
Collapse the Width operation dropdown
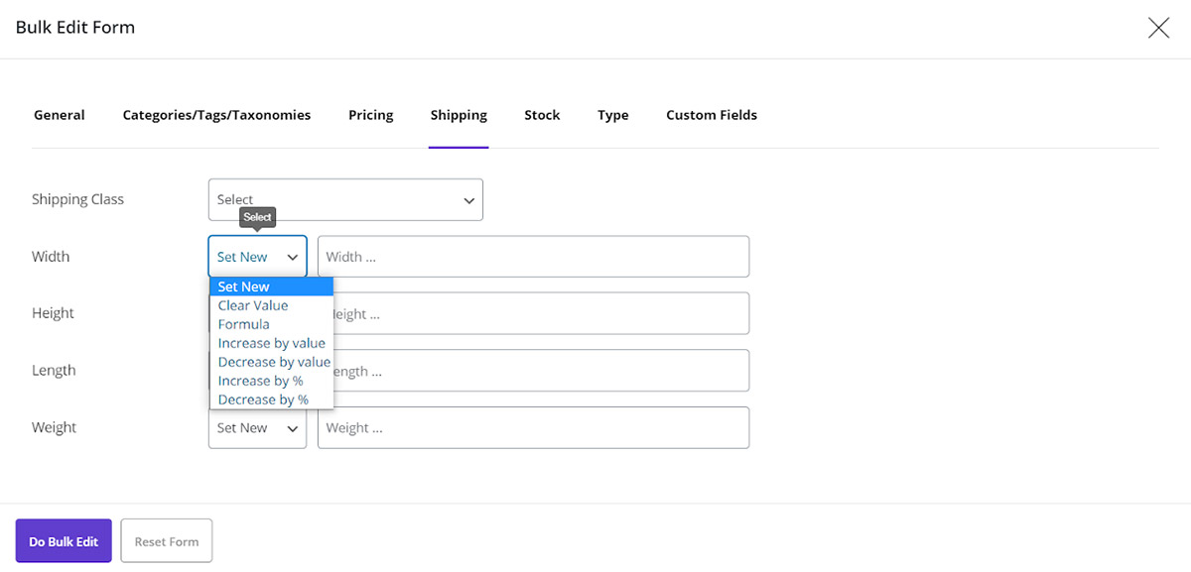257,256
